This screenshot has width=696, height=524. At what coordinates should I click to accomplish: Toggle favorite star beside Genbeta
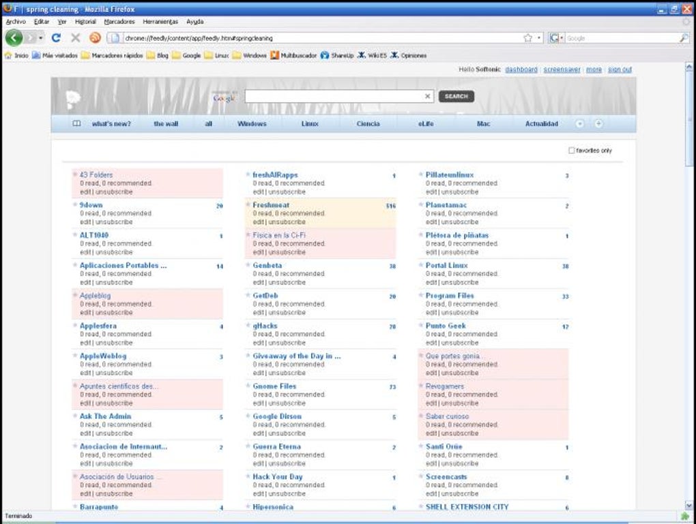tap(248, 264)
